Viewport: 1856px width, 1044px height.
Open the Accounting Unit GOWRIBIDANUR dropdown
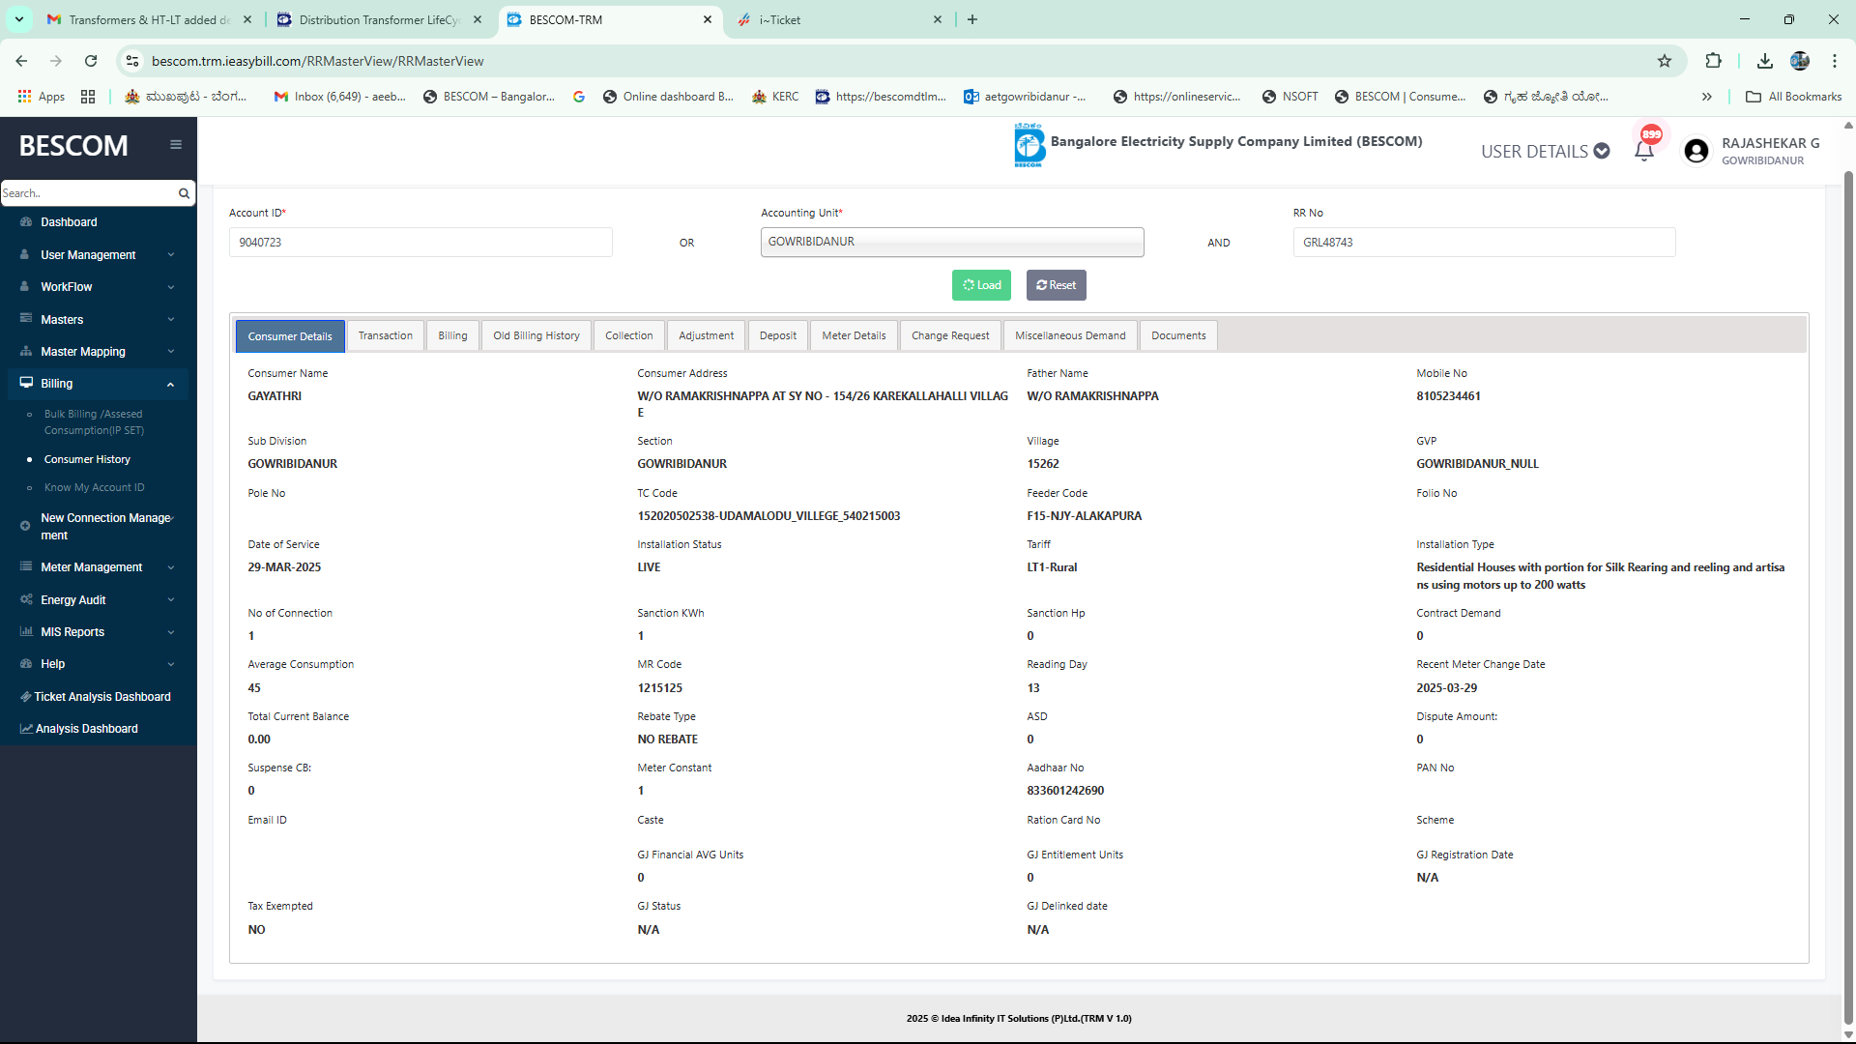pos(952,242)
